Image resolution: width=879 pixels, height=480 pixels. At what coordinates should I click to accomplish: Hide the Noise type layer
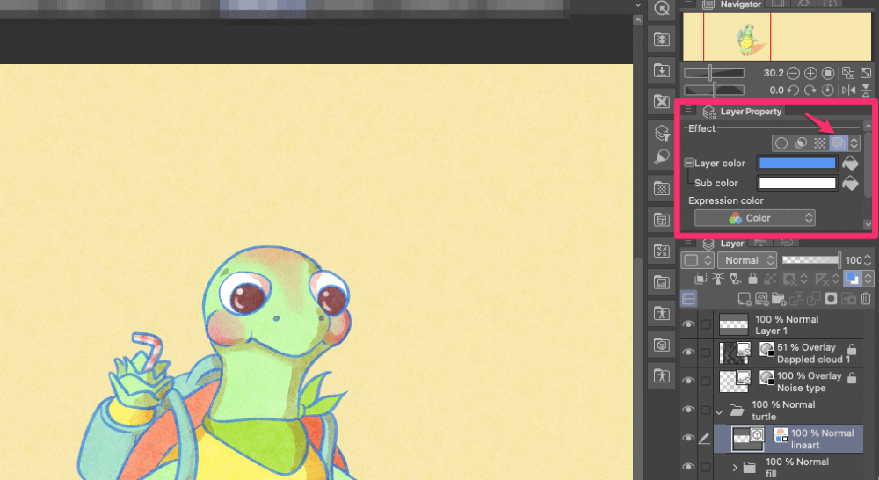click(688, 381)
